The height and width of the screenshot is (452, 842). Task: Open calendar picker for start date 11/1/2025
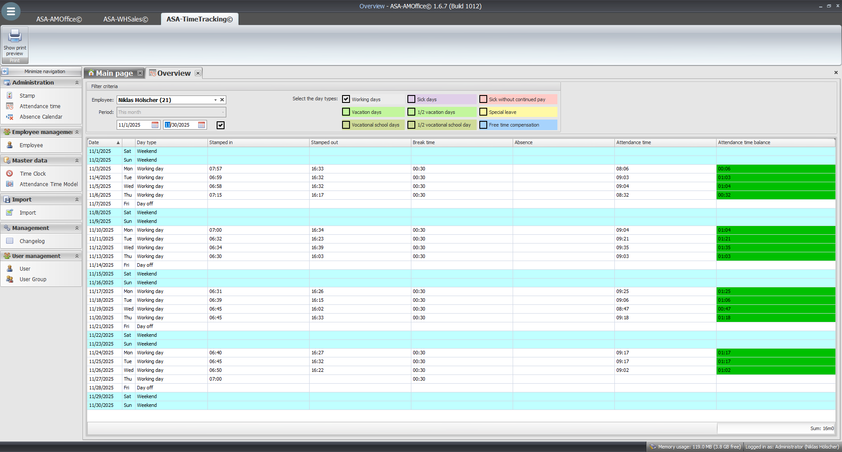155,125
